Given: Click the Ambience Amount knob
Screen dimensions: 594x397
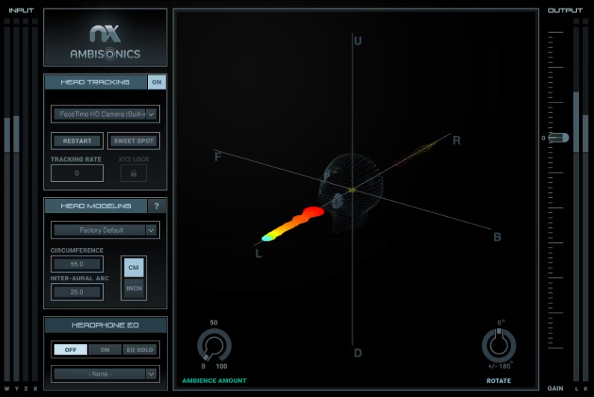Looking at the screenshot, I should (x=214, y=346).
